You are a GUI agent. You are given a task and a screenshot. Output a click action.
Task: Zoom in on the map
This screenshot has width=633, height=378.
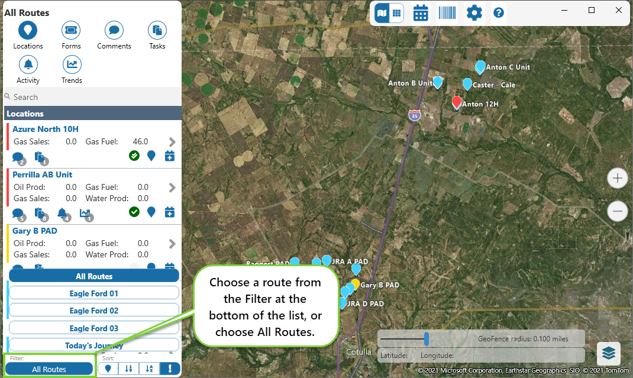[617, 178]
